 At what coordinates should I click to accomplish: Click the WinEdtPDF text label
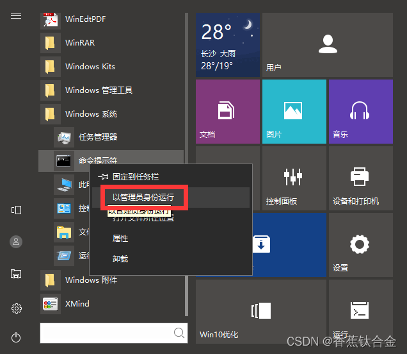(x=85, y=19)
